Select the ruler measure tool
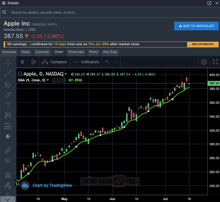Viewport: 220px width, 202px height. click(8, 150)
